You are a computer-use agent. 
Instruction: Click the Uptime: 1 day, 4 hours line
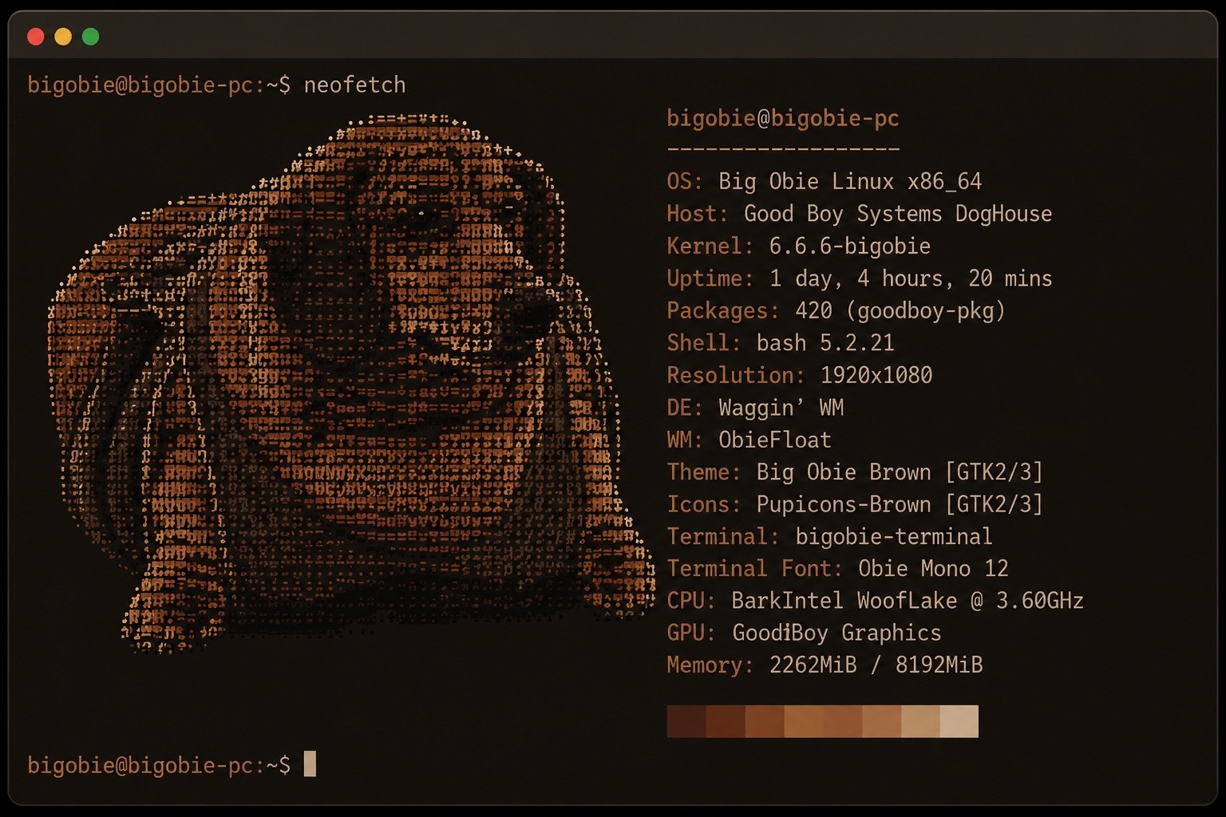[860, 278]
